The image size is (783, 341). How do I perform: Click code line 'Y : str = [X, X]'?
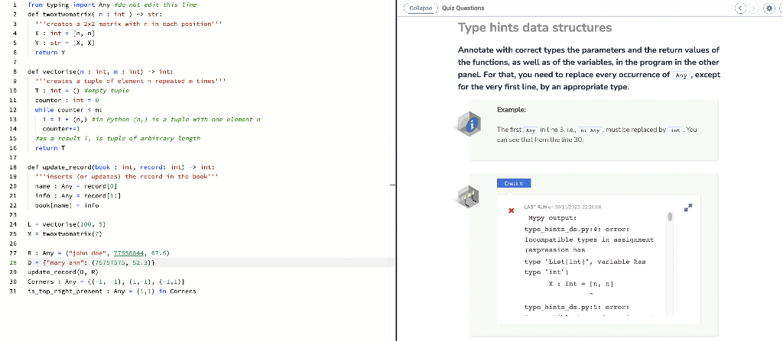(64, 43)
